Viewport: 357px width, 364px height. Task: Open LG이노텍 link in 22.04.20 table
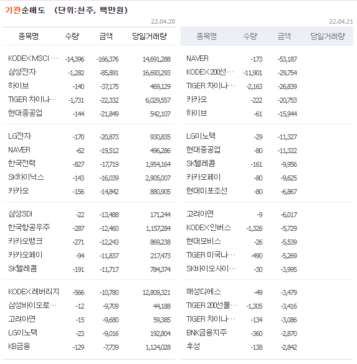tap(22, 333)
